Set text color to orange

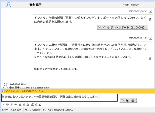(24, 104)
